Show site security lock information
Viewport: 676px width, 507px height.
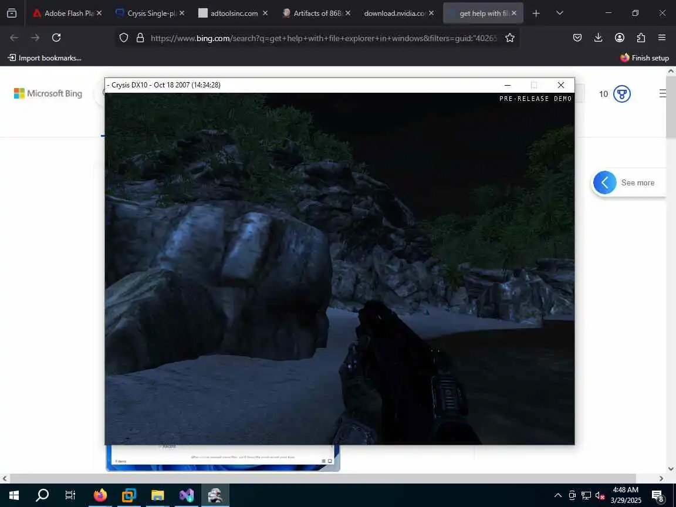click(140, 38)
